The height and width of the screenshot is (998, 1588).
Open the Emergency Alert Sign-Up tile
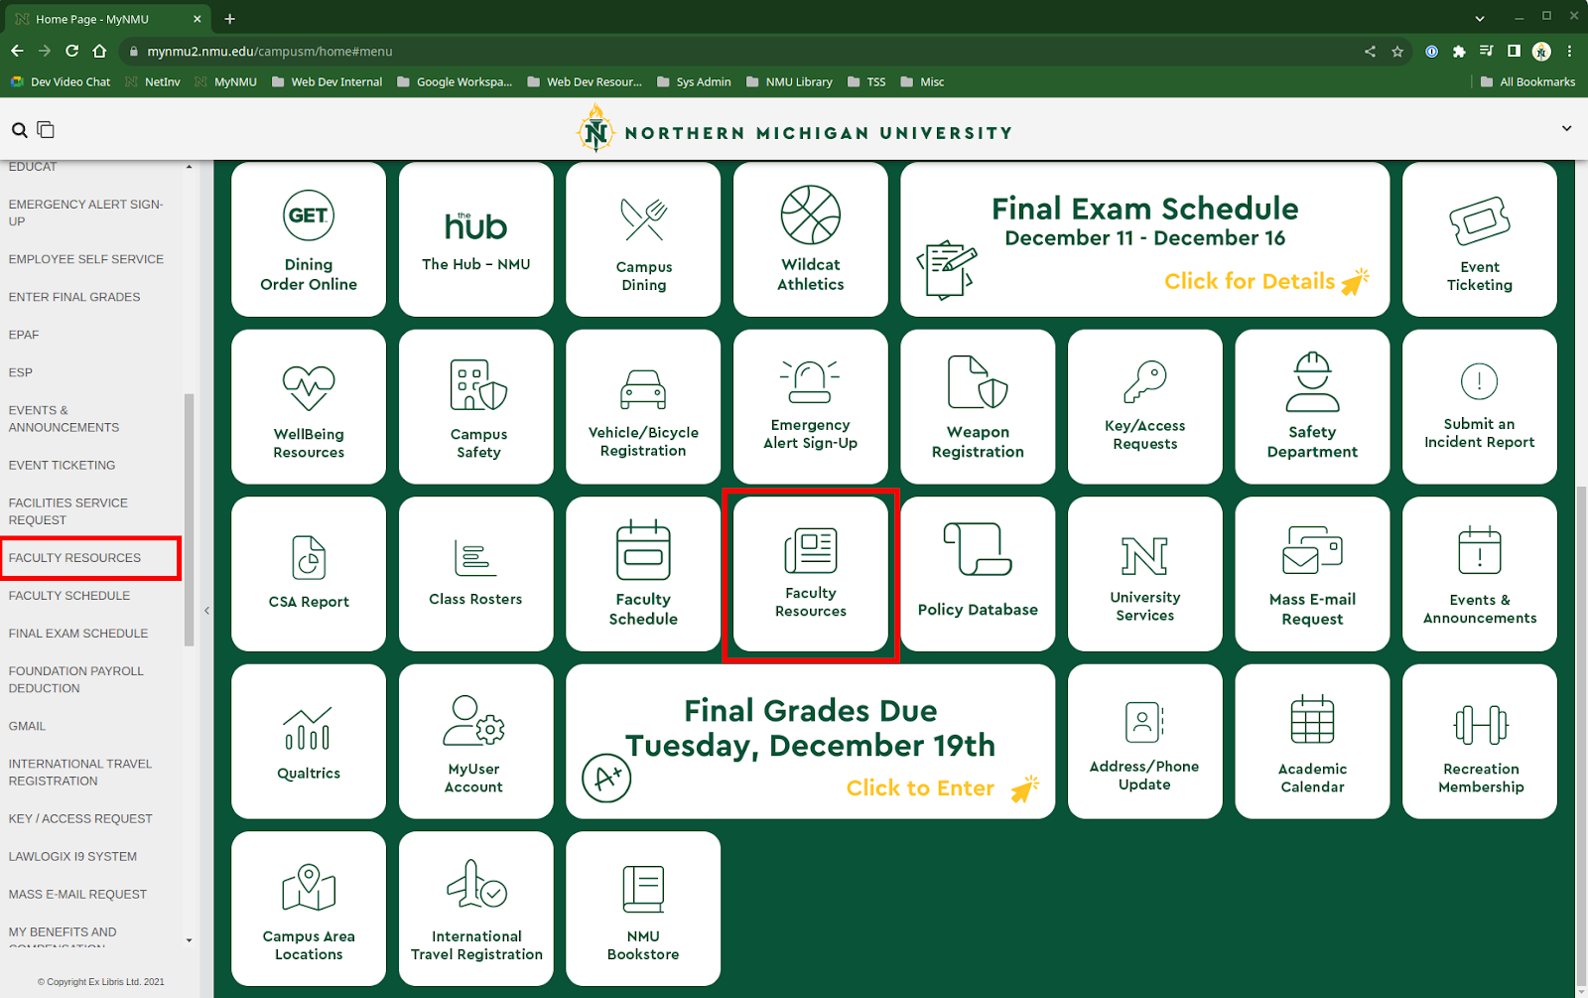tap(811, 407)
